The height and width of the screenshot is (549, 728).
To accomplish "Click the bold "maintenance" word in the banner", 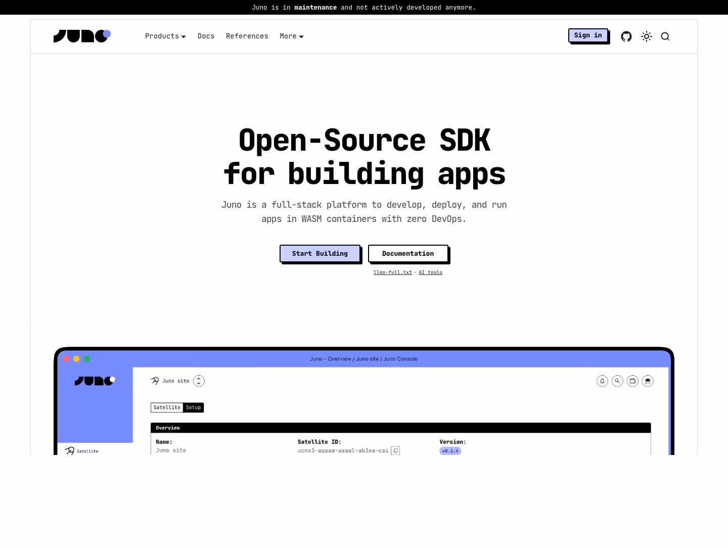I will tap(315, 8).
